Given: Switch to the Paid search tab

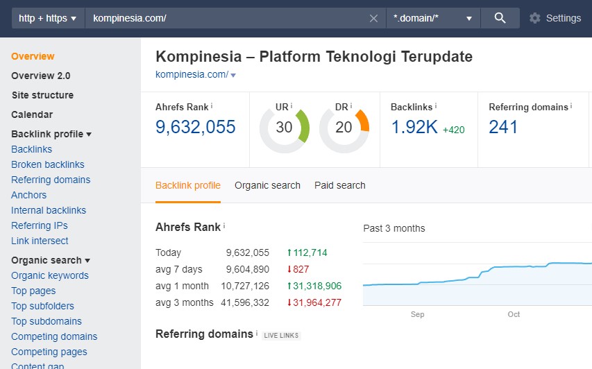Looking at the screenshot, I should click(339, 185).
